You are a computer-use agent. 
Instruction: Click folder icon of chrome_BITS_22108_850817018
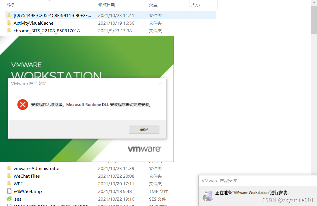pyautogui.click(x=9, y=31)
